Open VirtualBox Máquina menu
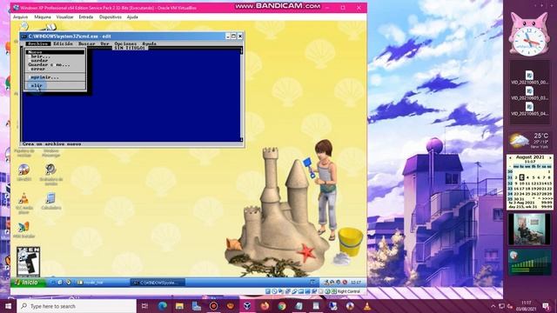This screenshot has width=557, height=313. pos(43,17)
